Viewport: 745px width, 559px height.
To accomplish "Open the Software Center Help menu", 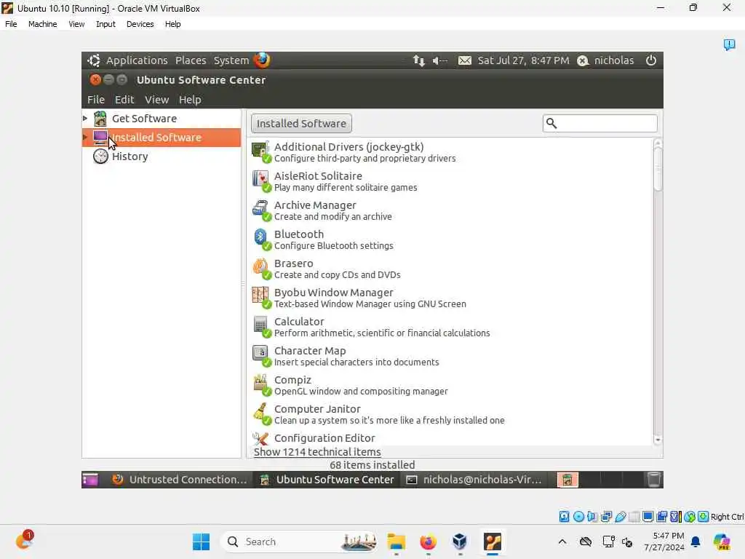I will pos(190,99).
